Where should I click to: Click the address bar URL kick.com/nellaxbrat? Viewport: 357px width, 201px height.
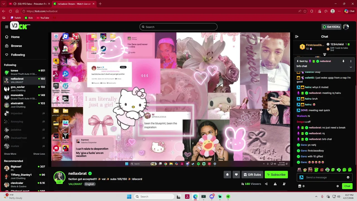click(x=42, y=11)
